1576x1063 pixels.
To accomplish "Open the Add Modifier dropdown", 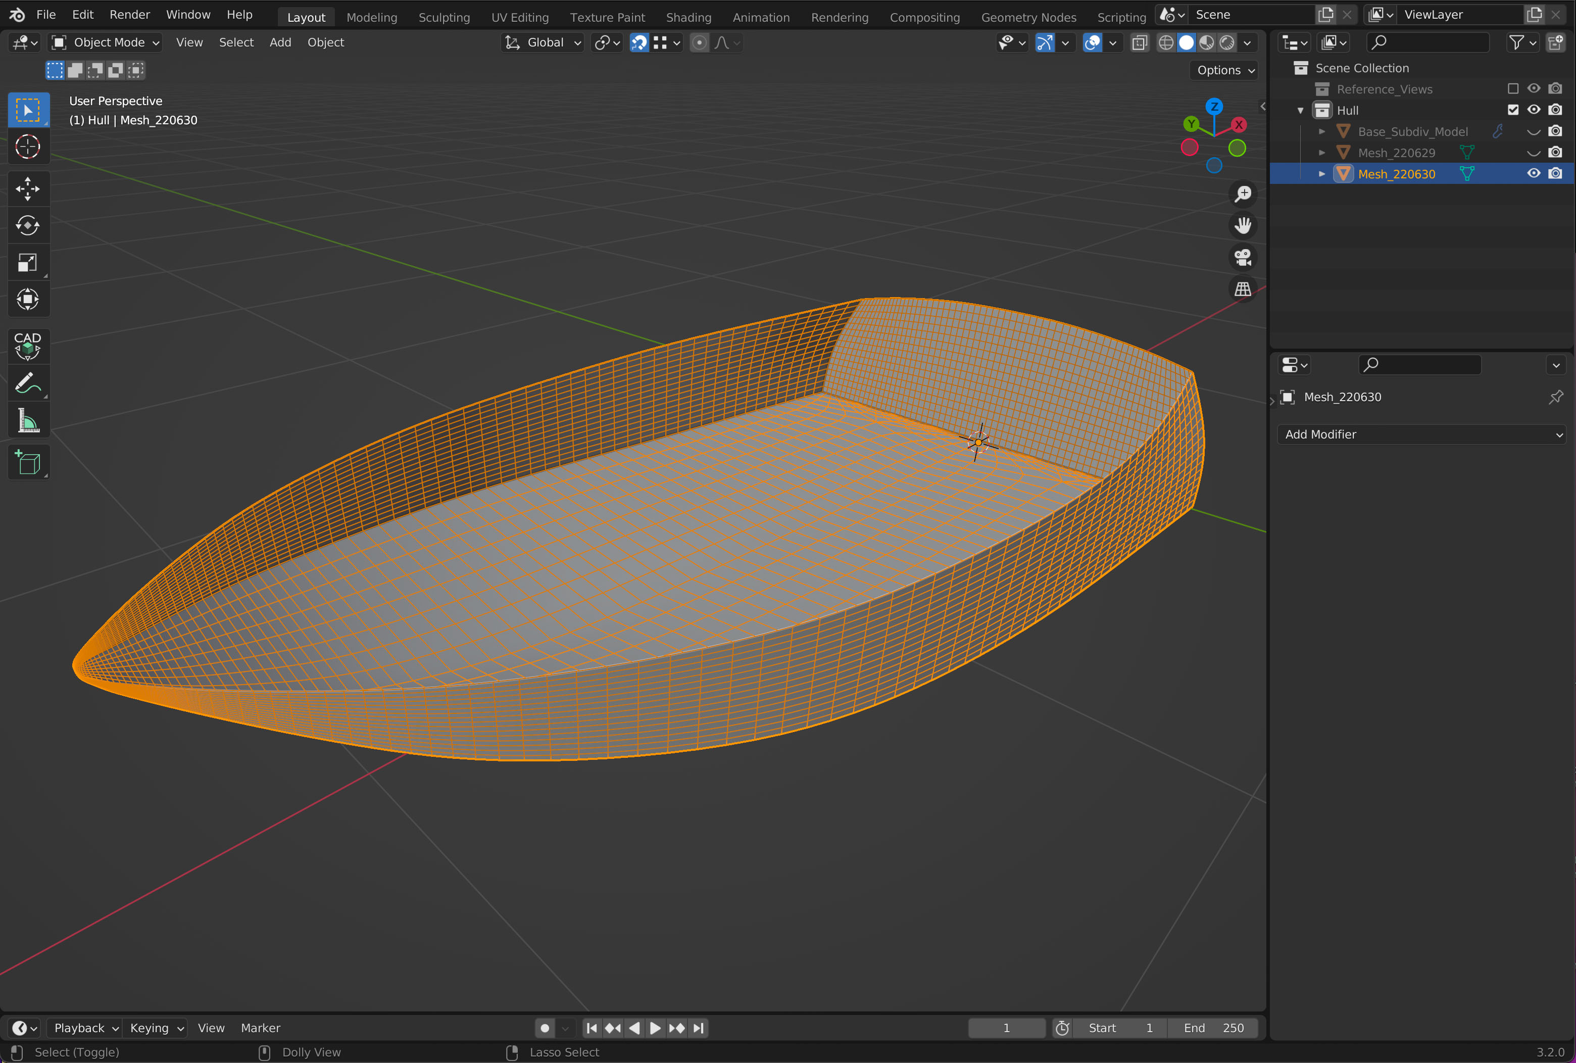I will pos(1421,434).
